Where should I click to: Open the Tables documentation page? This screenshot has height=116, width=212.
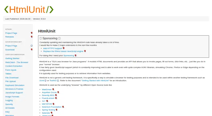[x=8, y=74]
